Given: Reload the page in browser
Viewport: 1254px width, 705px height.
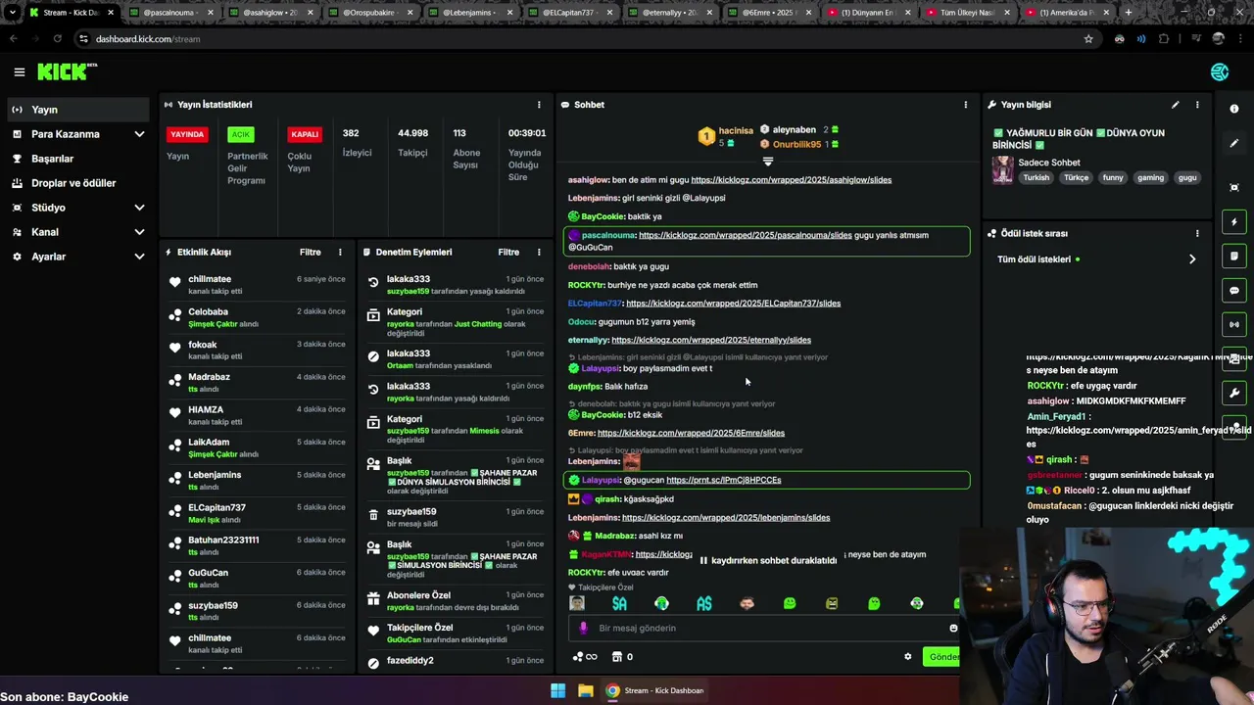Looking at the screenshot, I should (x=57, y=39).
